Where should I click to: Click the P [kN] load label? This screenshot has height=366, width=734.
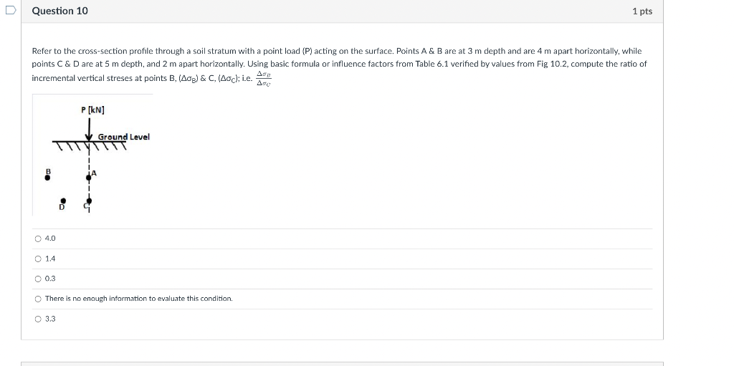point(92,110)
